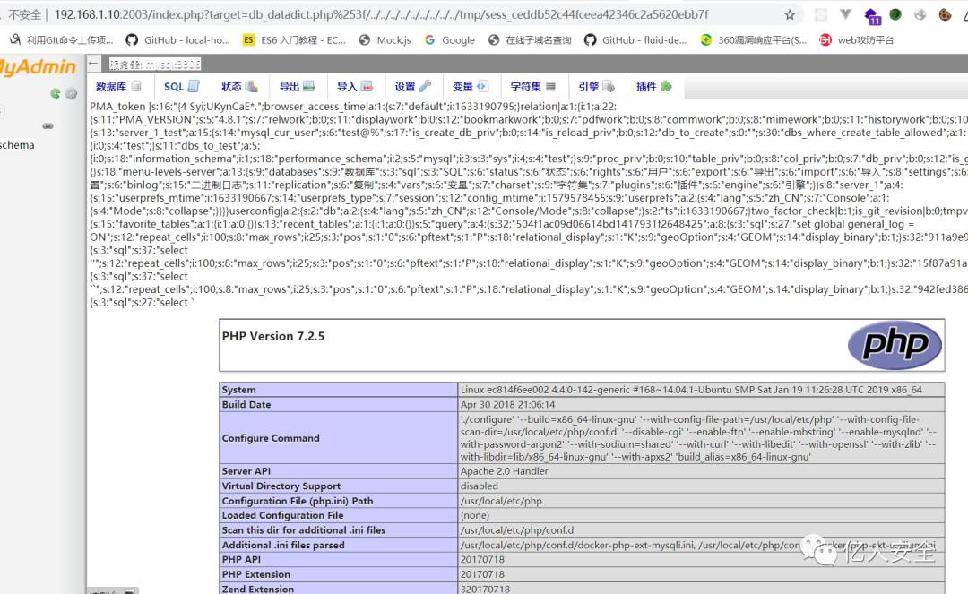Screen dimensions: 968x594
Task: Click the 不安全 site security indicator
Action: [x=24, y=15]
